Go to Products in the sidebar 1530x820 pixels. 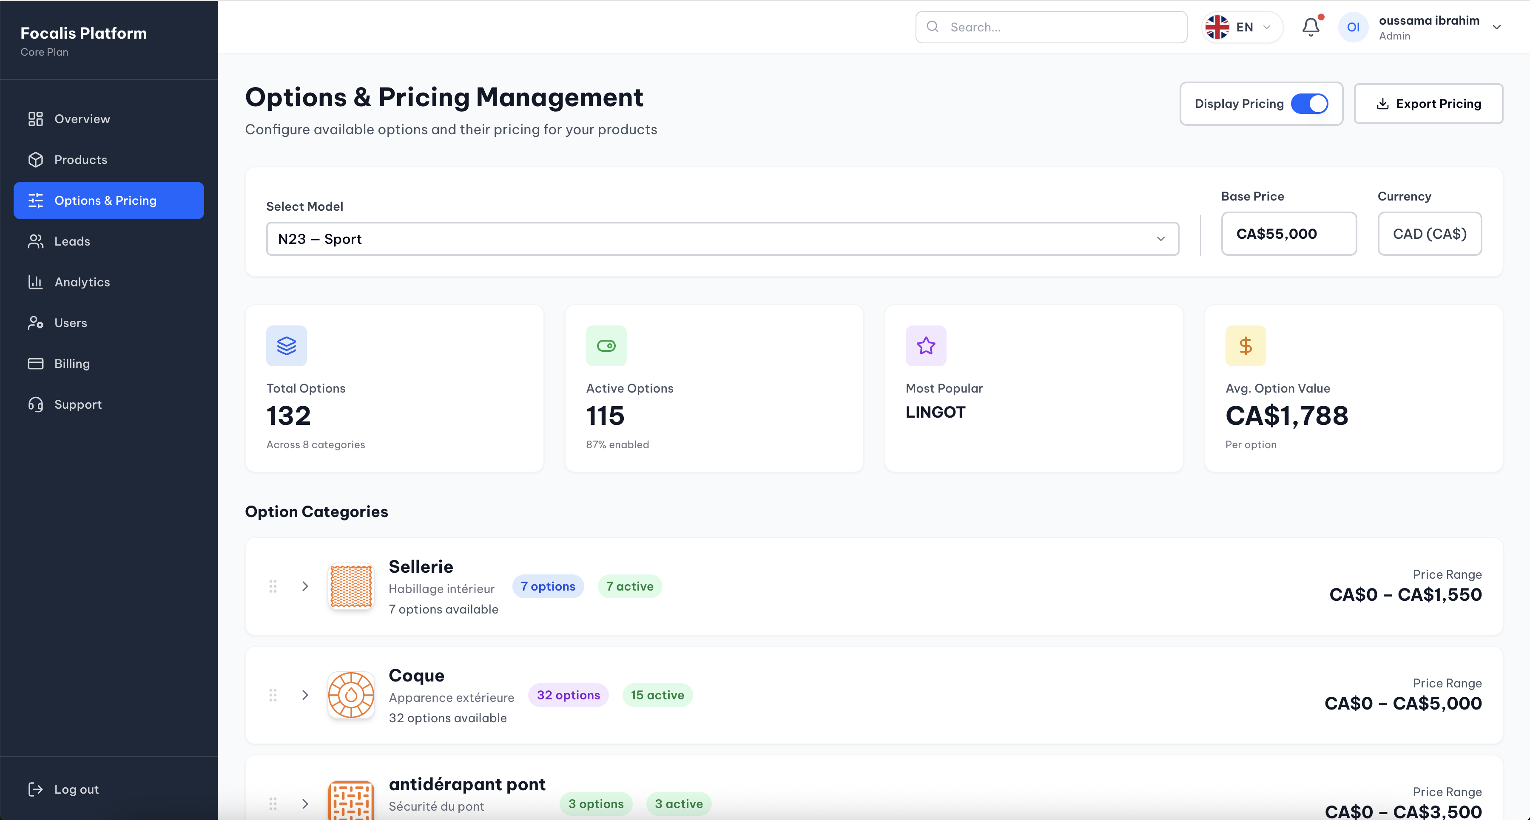point(109,160)
